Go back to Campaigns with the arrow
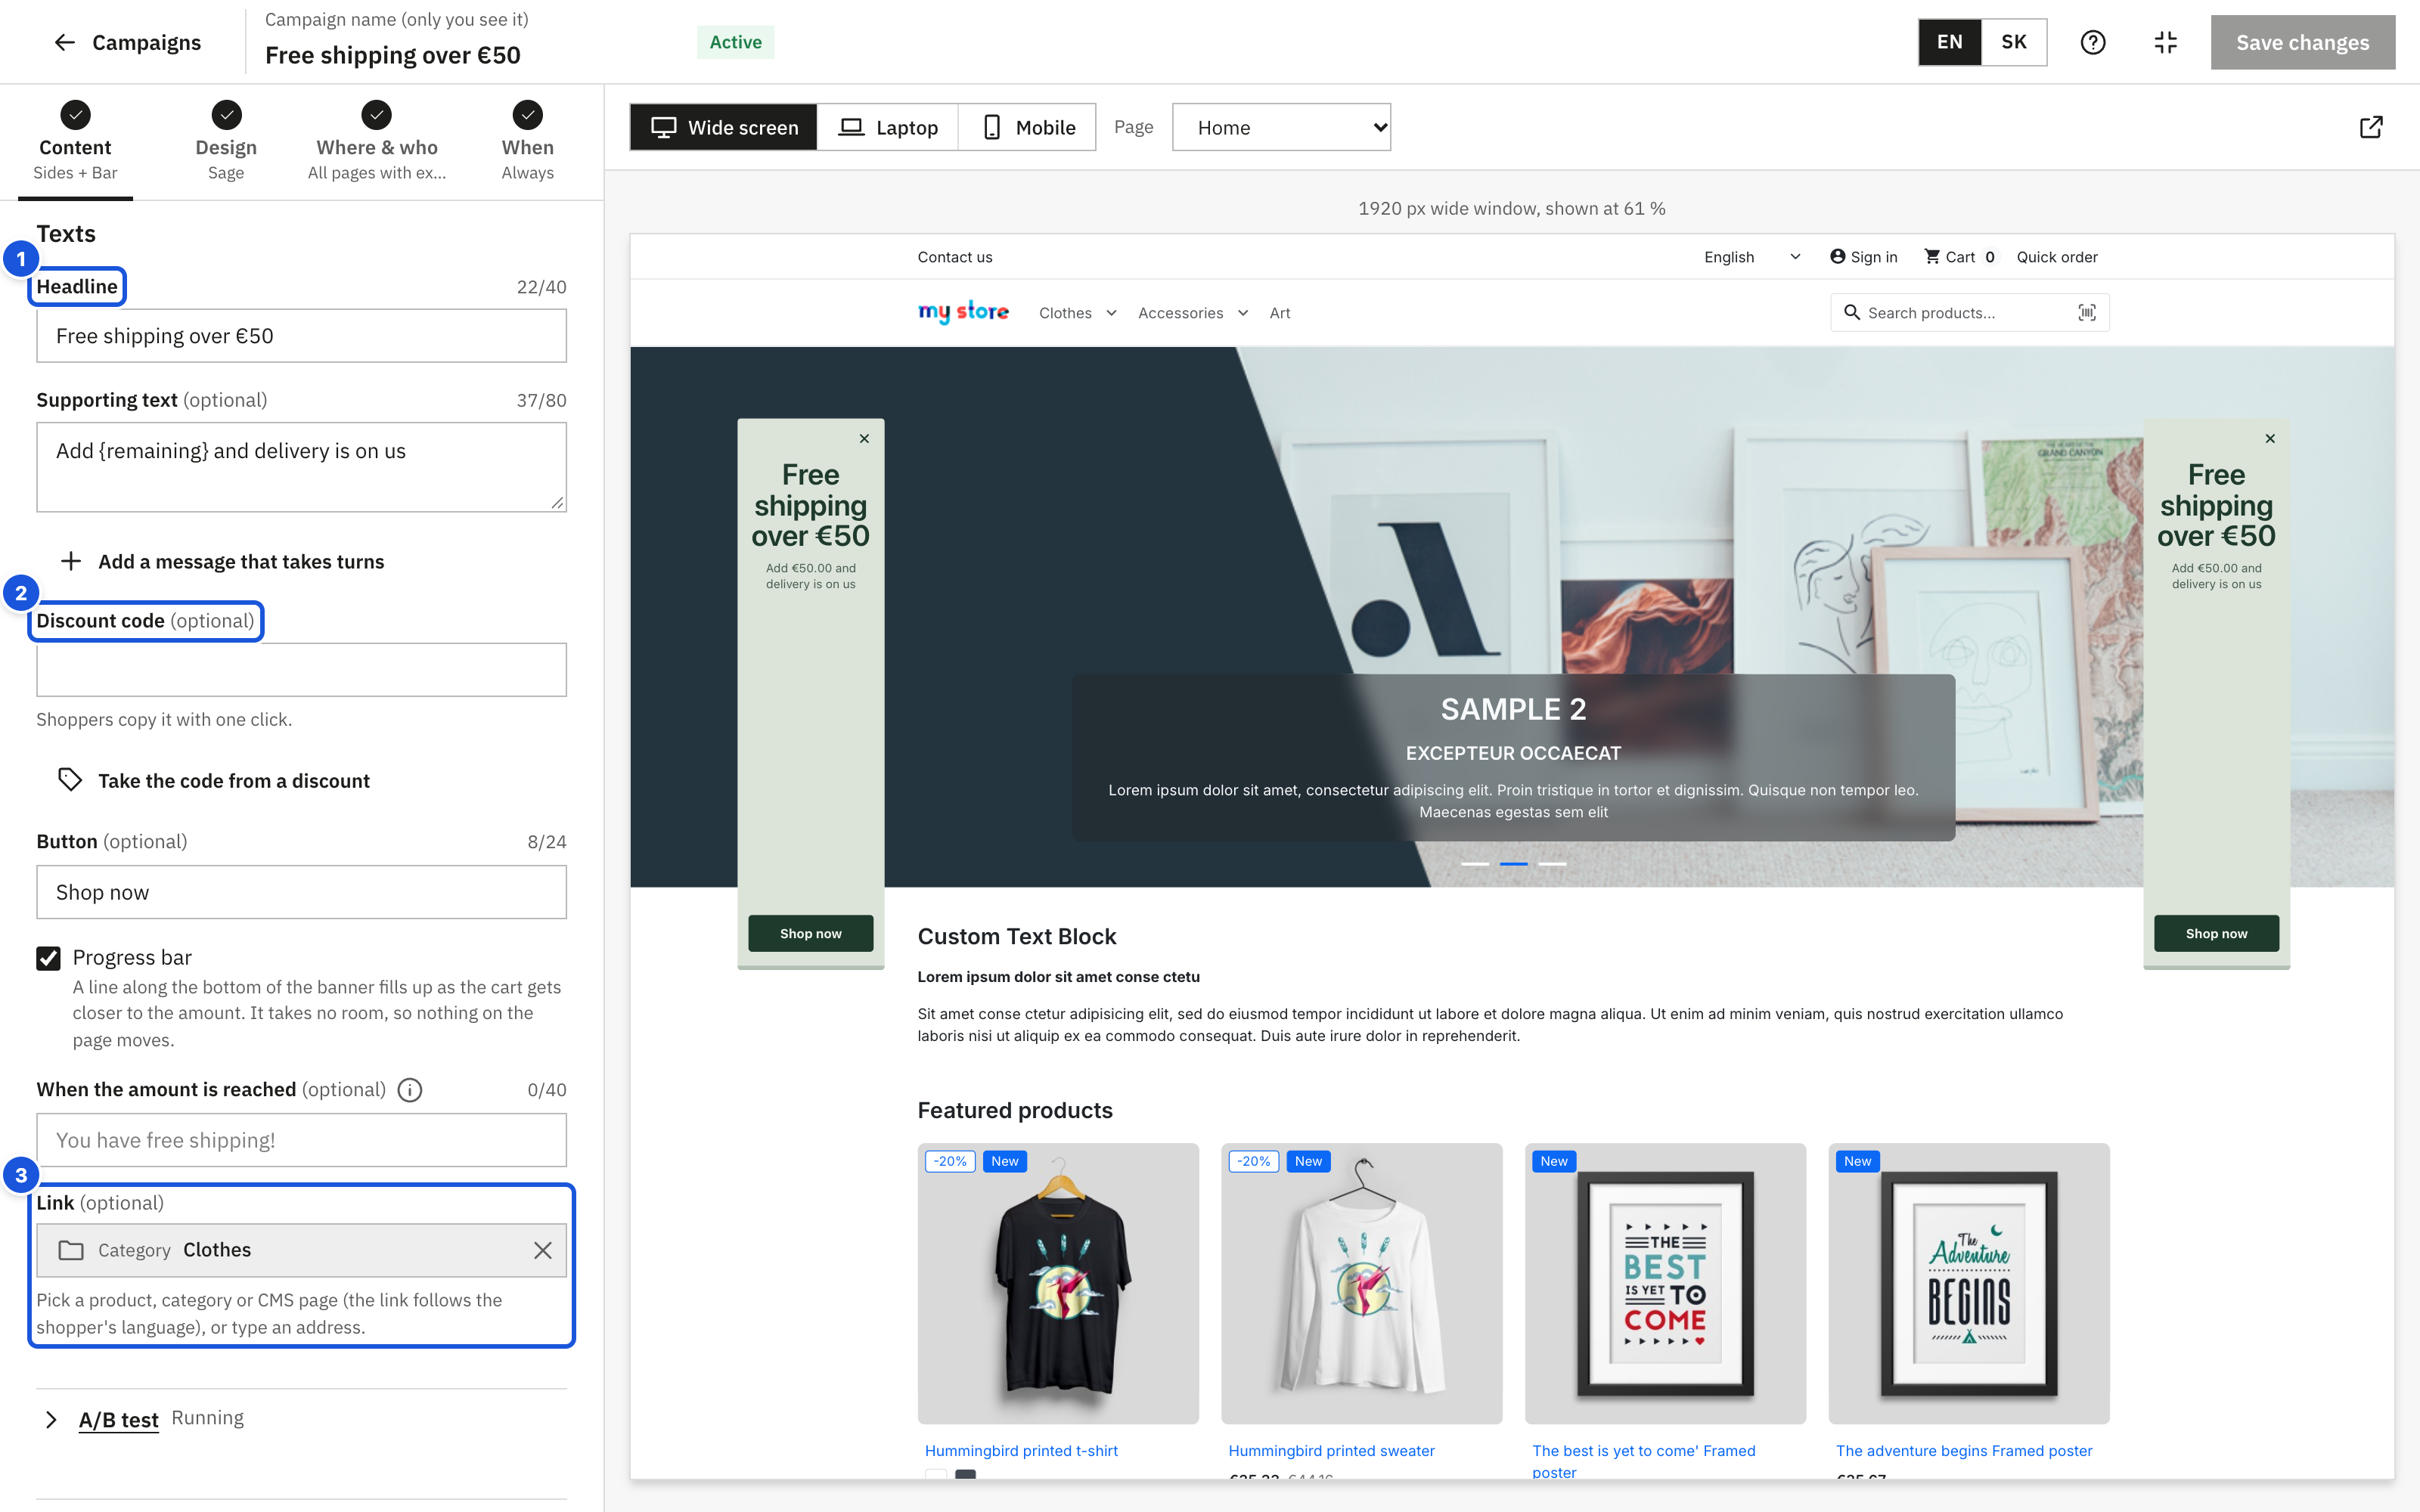 pyautogui.click(x=65, y=42)
